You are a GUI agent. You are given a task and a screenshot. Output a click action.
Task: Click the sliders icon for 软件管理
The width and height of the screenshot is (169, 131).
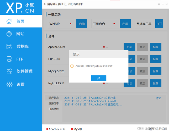[x=9, y=71]
